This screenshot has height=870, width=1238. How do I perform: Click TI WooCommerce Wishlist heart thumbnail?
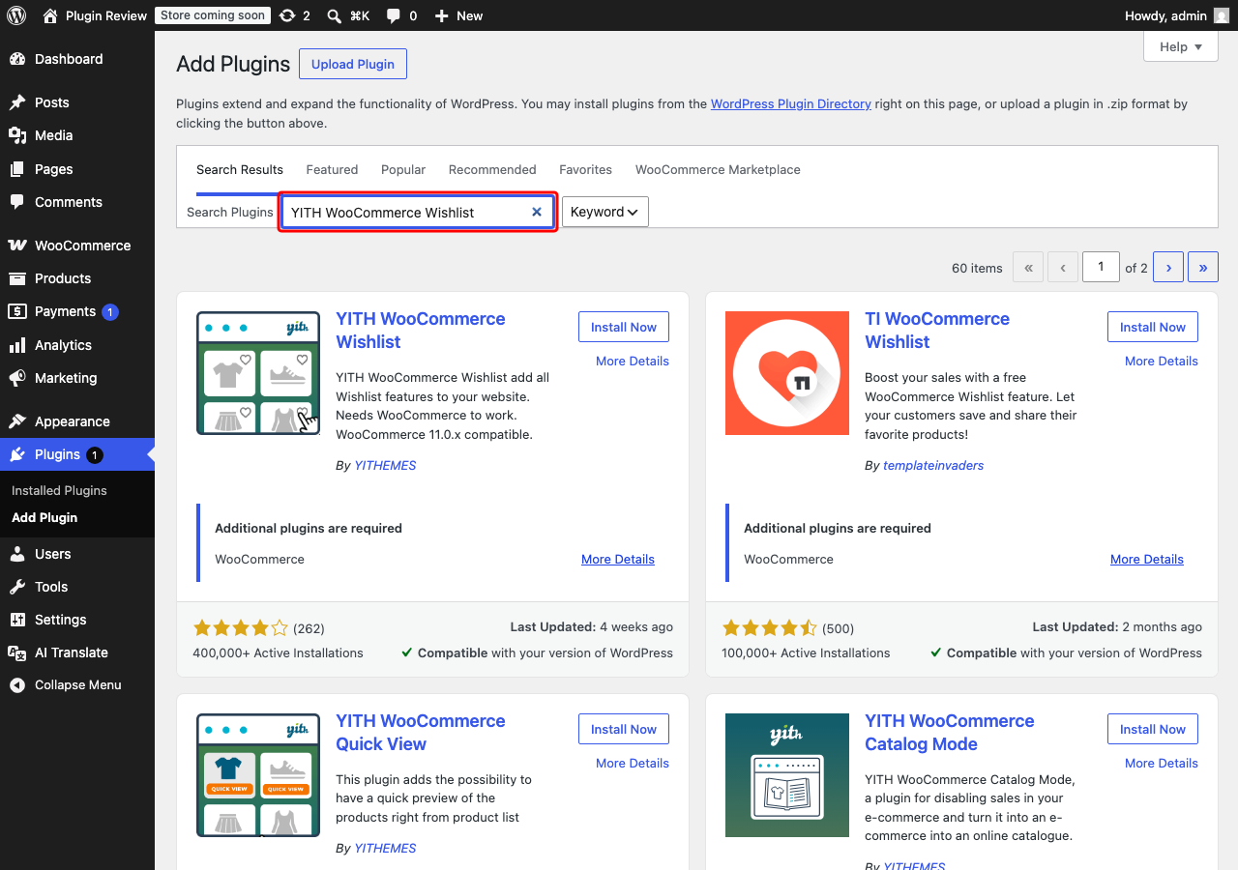tap(787, 373)
